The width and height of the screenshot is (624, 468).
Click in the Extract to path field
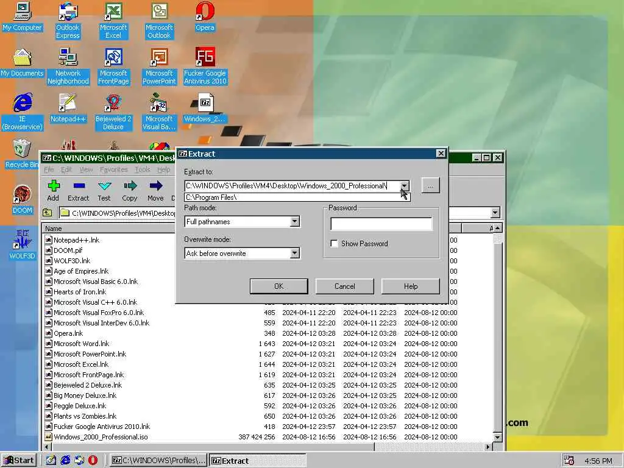click(292, 186)
